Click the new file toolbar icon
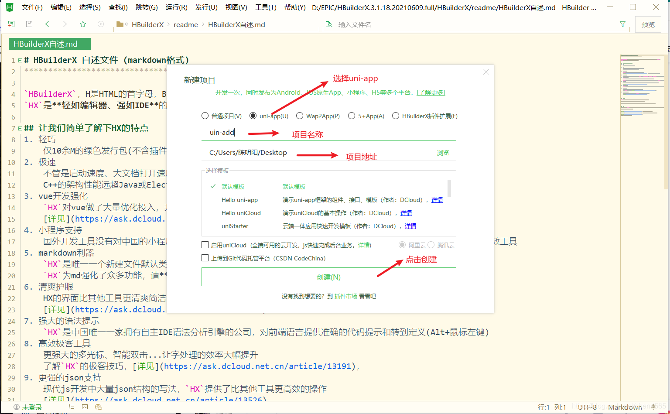The height and width of the screenshot is (414, 670). [x=11, y=24]
